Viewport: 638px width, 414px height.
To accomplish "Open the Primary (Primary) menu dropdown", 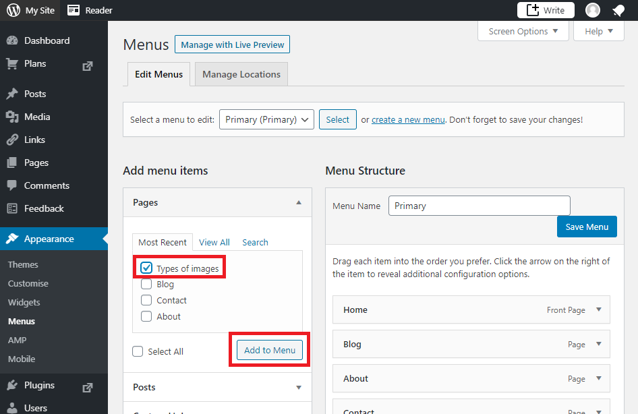I will click(266, 119).
